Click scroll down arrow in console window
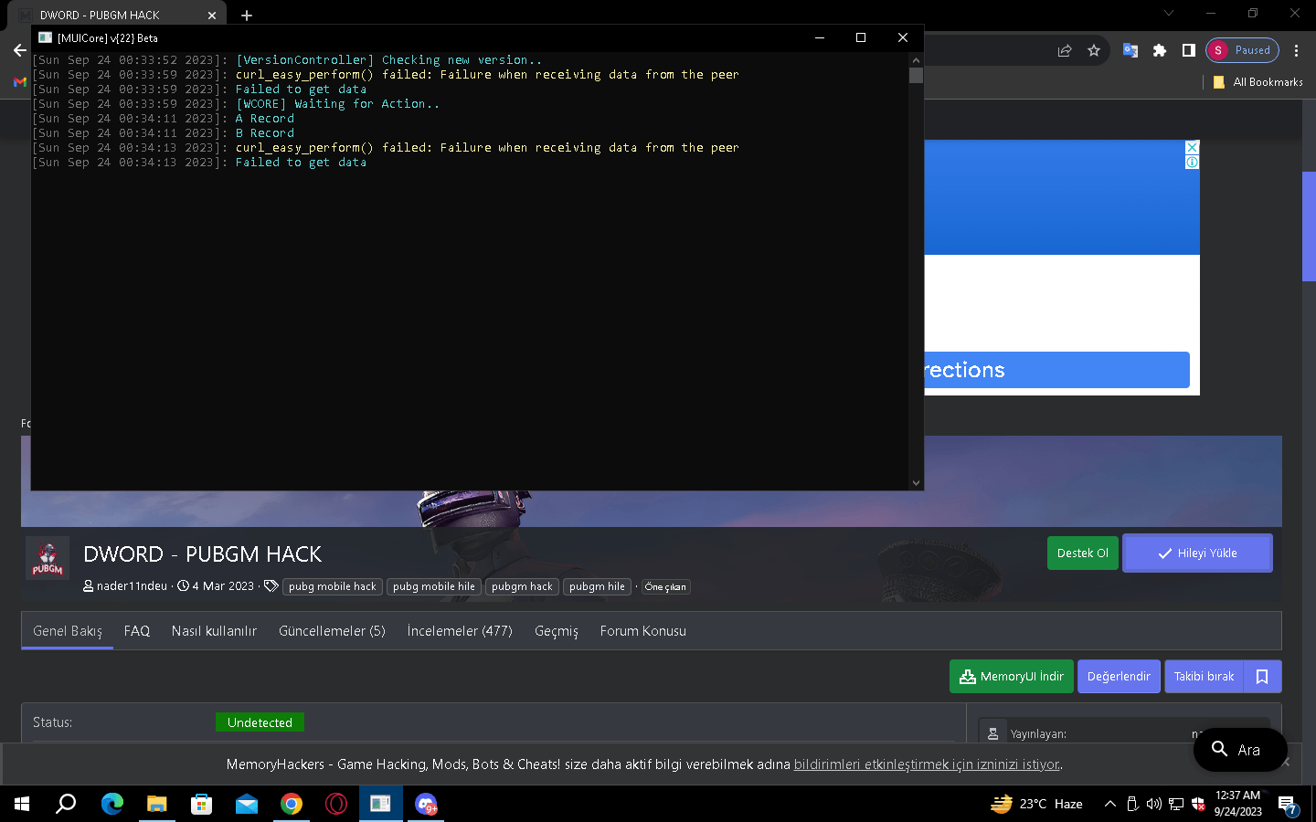 [x=916, y=483]
